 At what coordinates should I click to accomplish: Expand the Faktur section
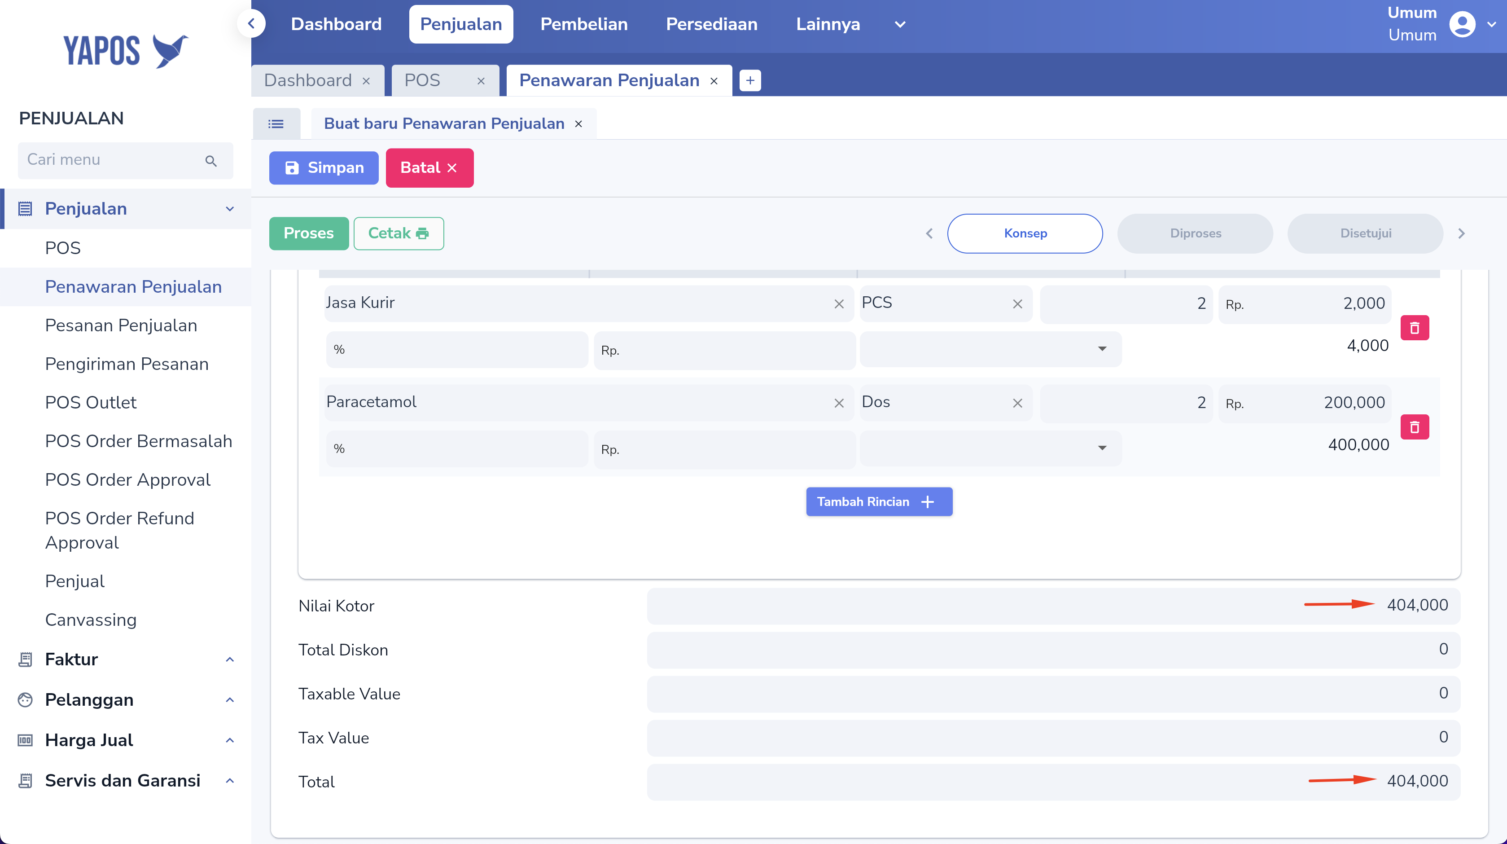point(230,659)
